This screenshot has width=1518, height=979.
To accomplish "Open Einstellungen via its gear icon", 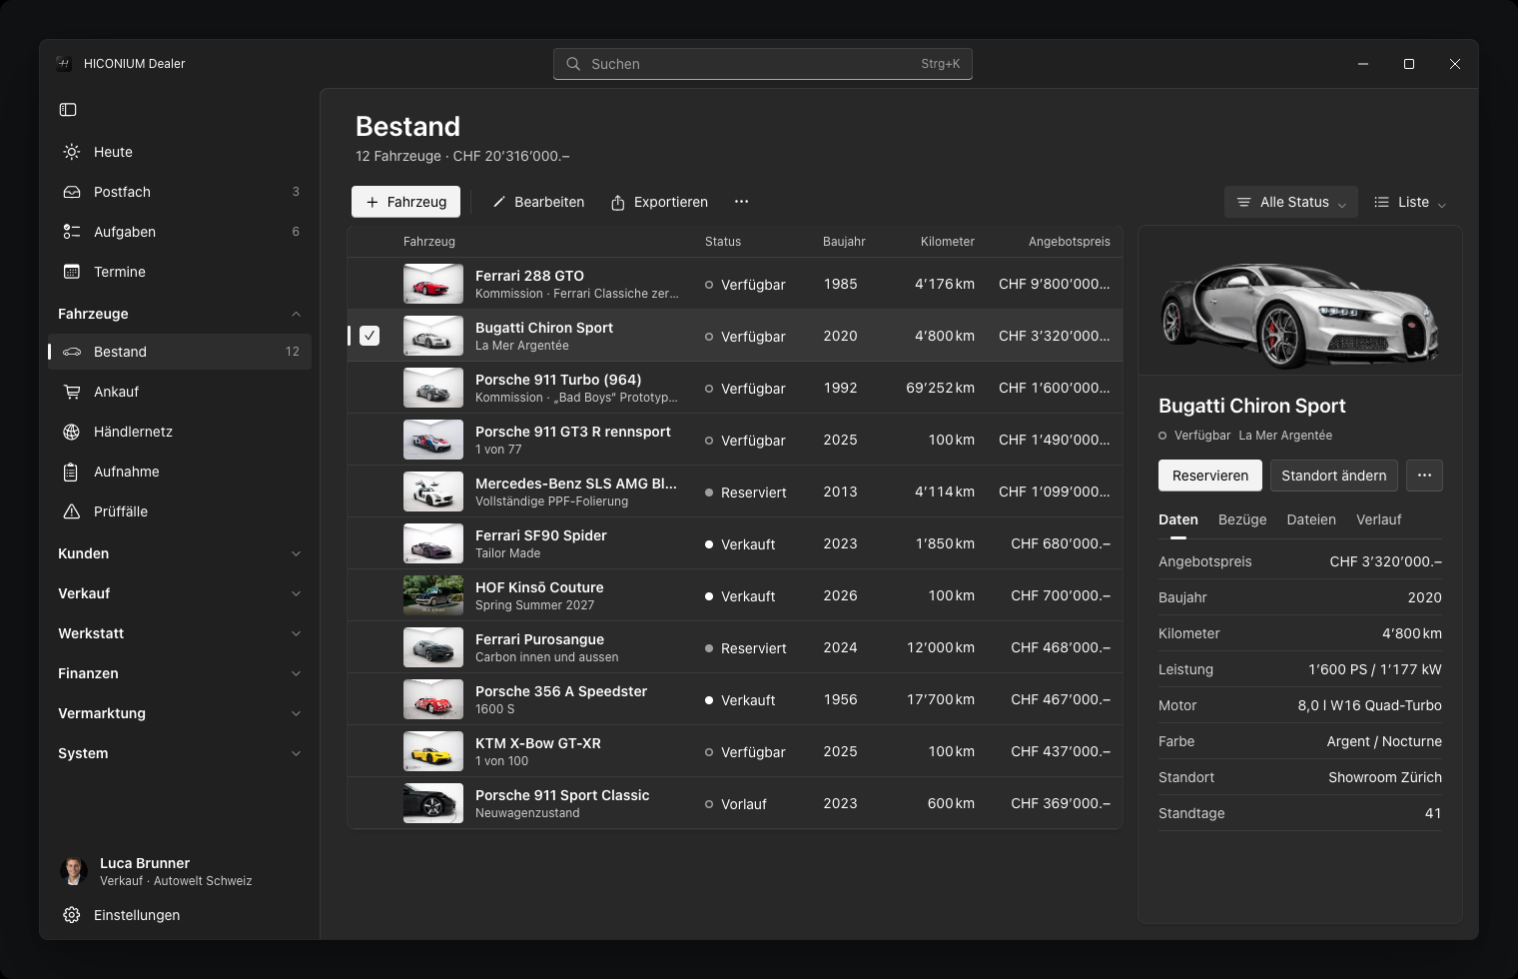I will [72, 915].
